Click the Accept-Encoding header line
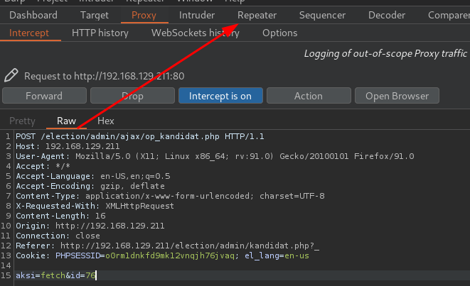Image resolution: width=470 pixels, height=286 pixels. point(90,186)
